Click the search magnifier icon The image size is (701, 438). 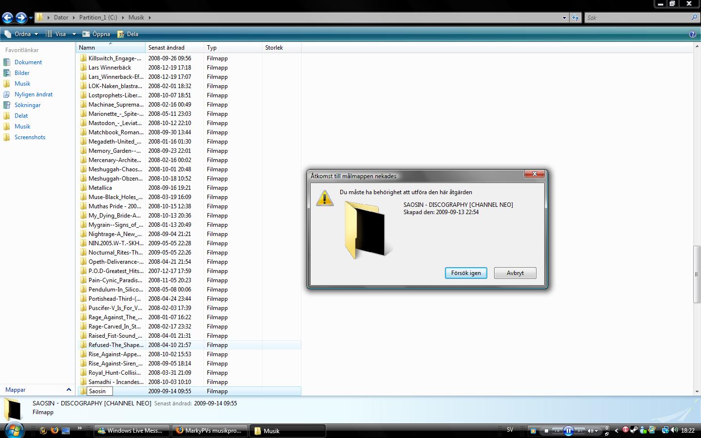694,18
